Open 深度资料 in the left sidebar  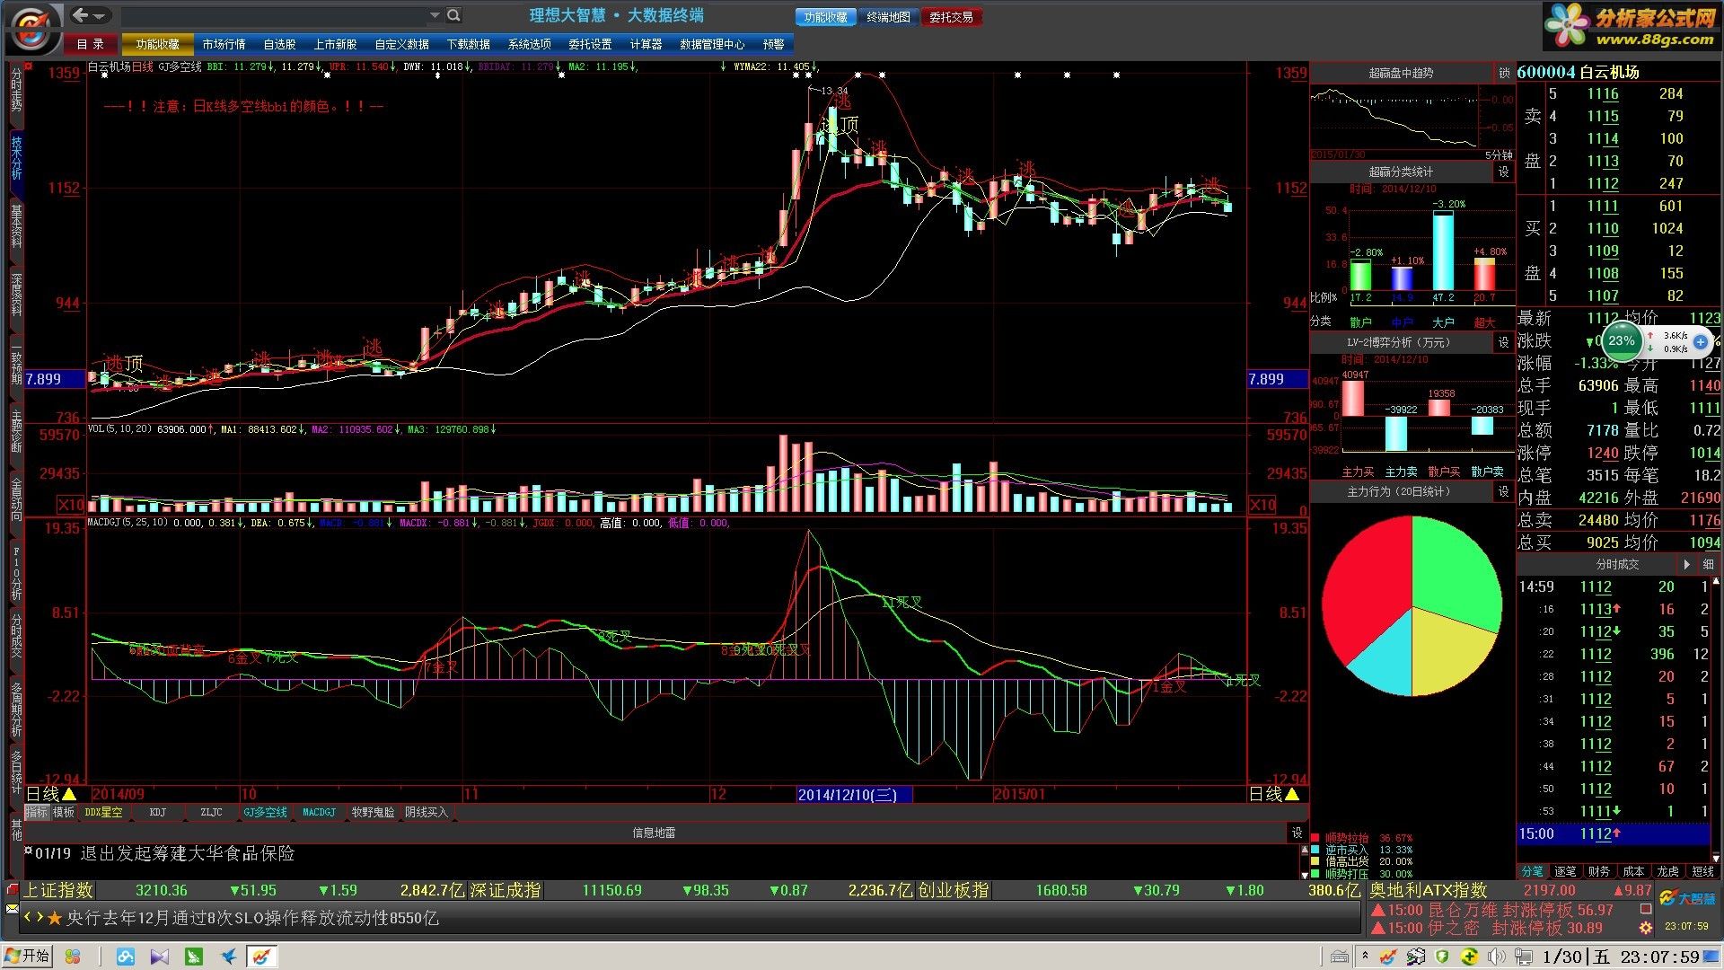pos(16,294)
